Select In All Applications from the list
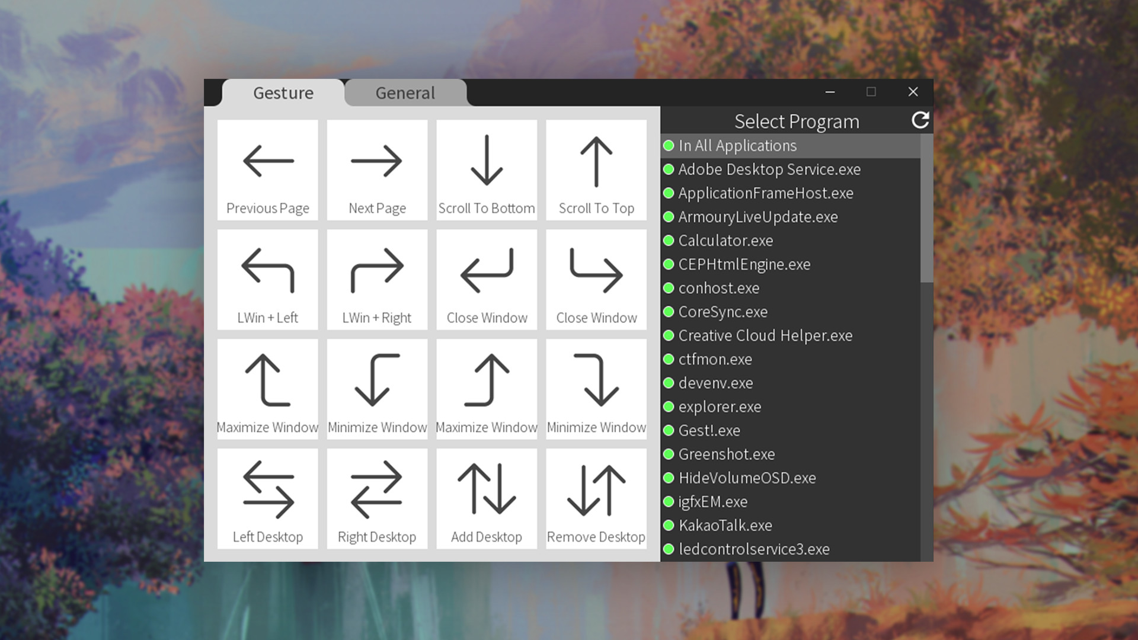This screenshot has height=640, width=1138. [x=737, y=146]
